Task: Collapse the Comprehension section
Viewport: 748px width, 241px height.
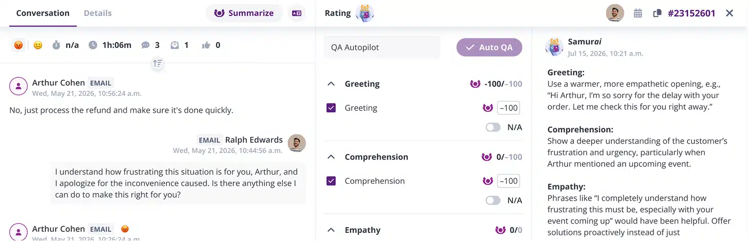Action: [331, 157]
